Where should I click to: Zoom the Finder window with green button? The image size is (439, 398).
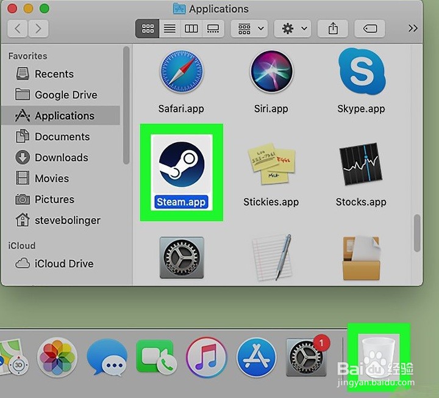click(x=45, y=9)
